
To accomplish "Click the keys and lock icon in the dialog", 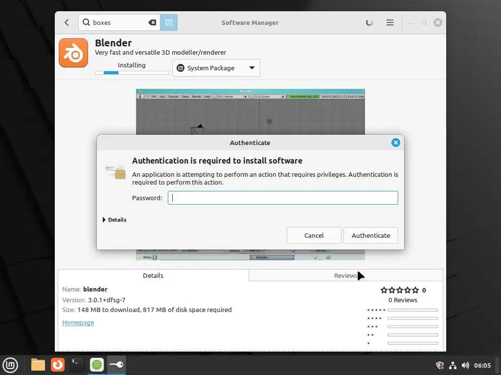I will click(x=115, y=171).
